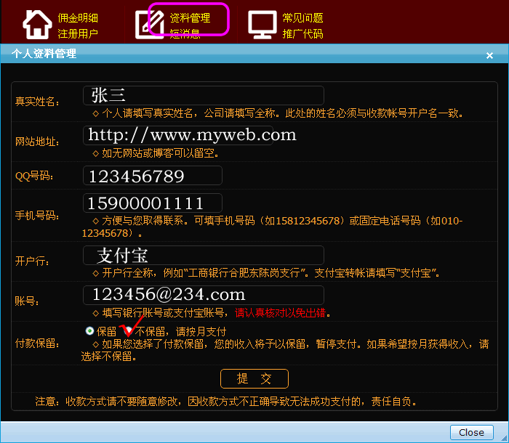Click the 方便与您取得联系 phone hint
The width and height of the screenshot is (509, 443).
tap(272, 227)
